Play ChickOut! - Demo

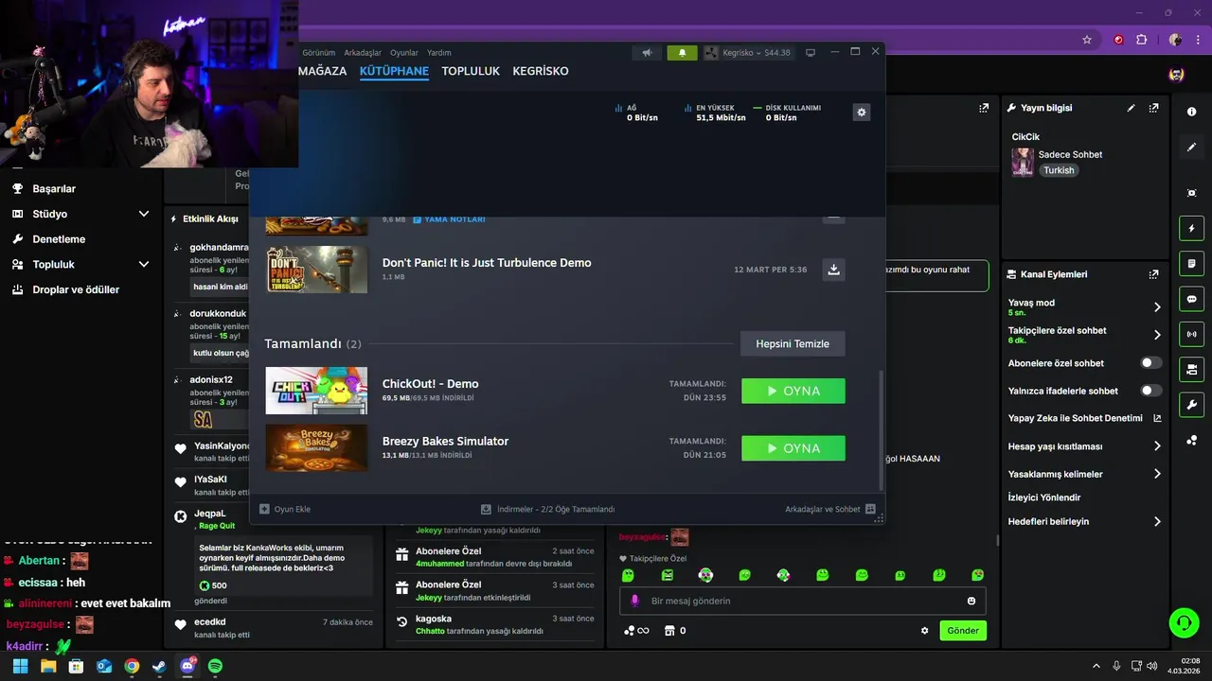[793, 391]
